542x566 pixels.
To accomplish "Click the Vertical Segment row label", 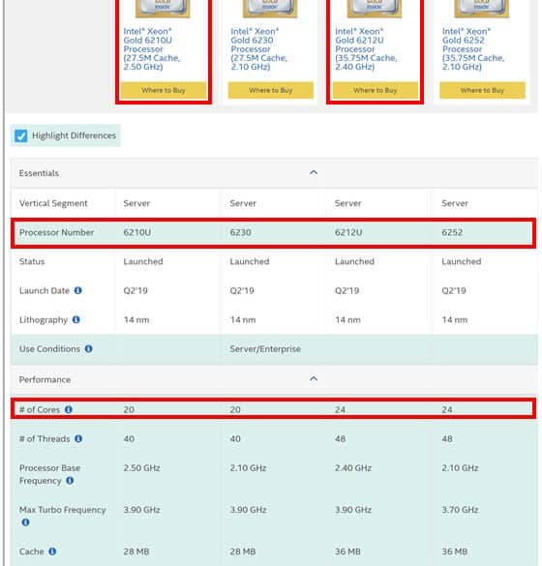I will [53, 203].
